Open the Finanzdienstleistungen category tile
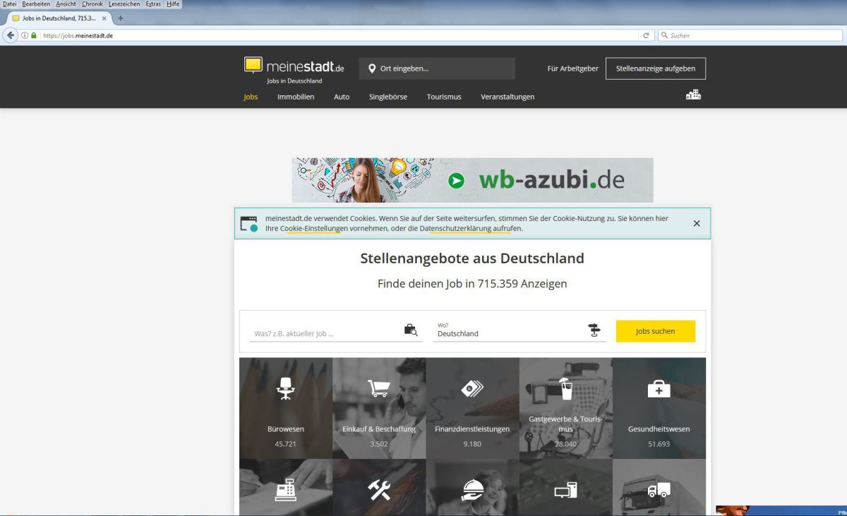847x516 pixels. click(472, 408)
